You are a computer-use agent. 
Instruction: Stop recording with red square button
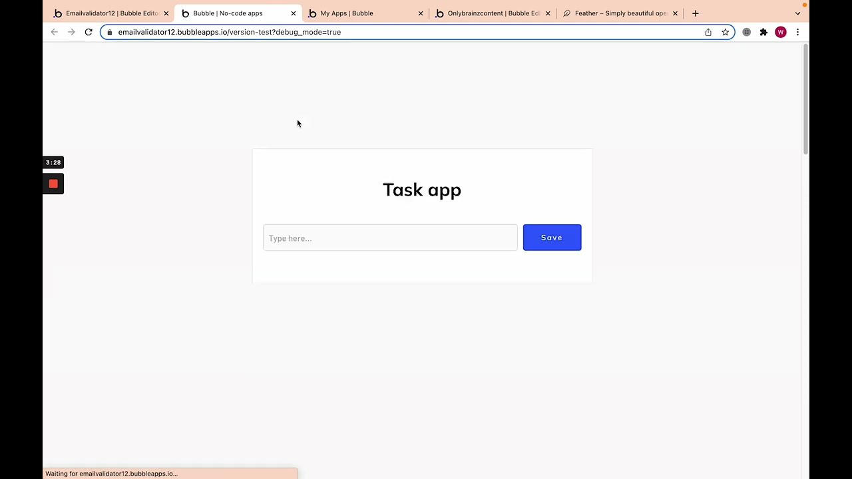click(x=53, y=184)
